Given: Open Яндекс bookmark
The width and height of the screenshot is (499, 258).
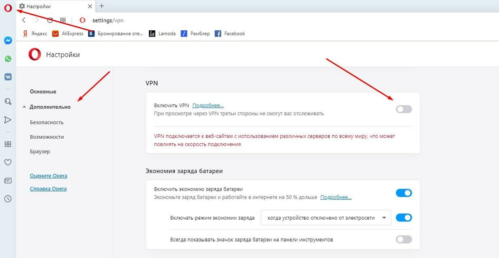Looking at the screenshot, I should pos(34,33).
